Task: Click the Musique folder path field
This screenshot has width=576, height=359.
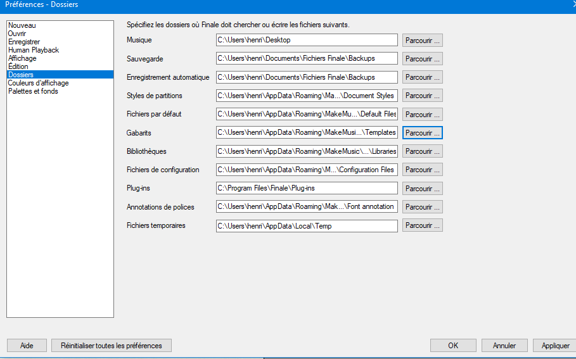Action: click(307, 41)
